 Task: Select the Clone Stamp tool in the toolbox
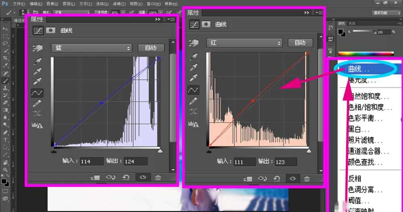pyautogui.click(x=5, y=88)
